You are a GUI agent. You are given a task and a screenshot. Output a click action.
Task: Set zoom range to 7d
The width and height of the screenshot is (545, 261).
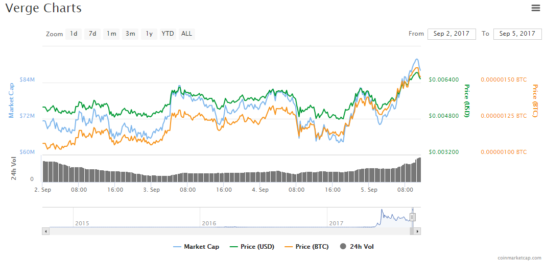92,34
